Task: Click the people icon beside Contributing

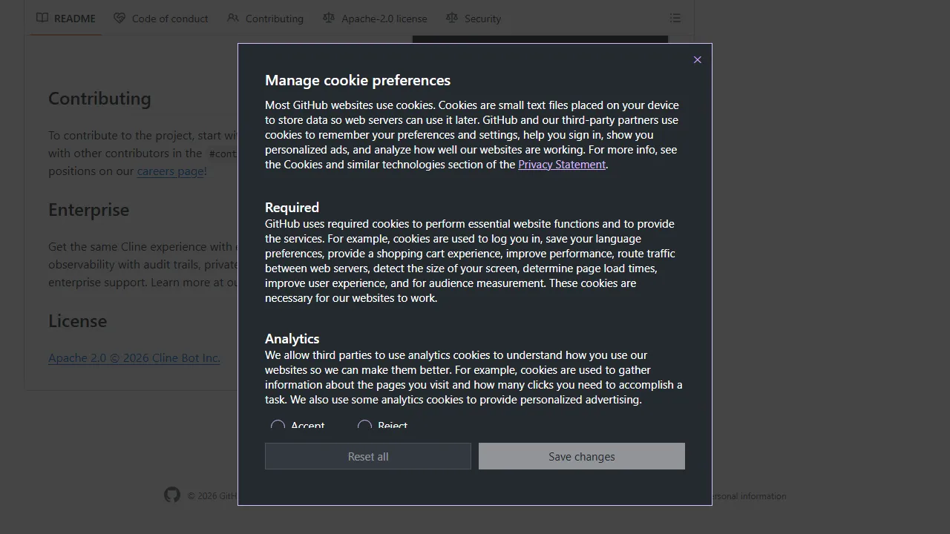Action: click(x=233, y=18)
